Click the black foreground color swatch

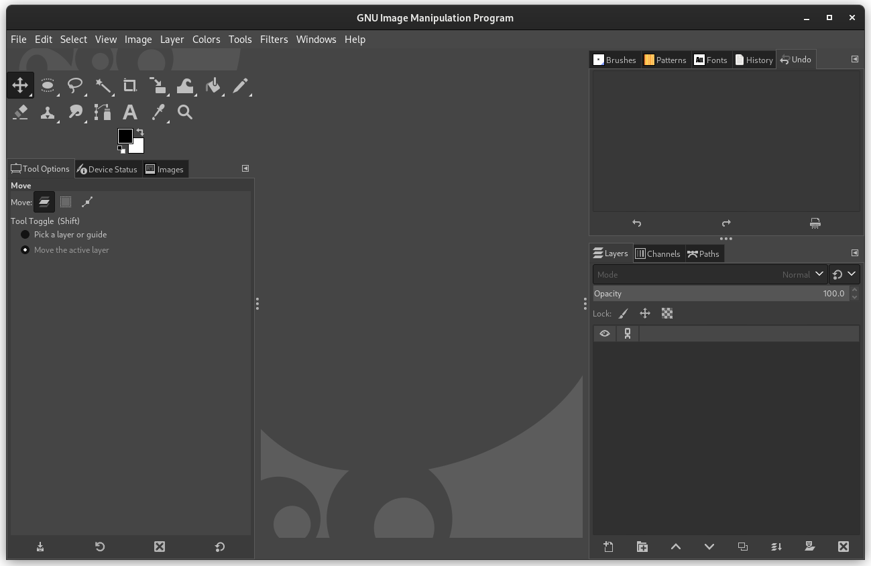coord(125,135)
